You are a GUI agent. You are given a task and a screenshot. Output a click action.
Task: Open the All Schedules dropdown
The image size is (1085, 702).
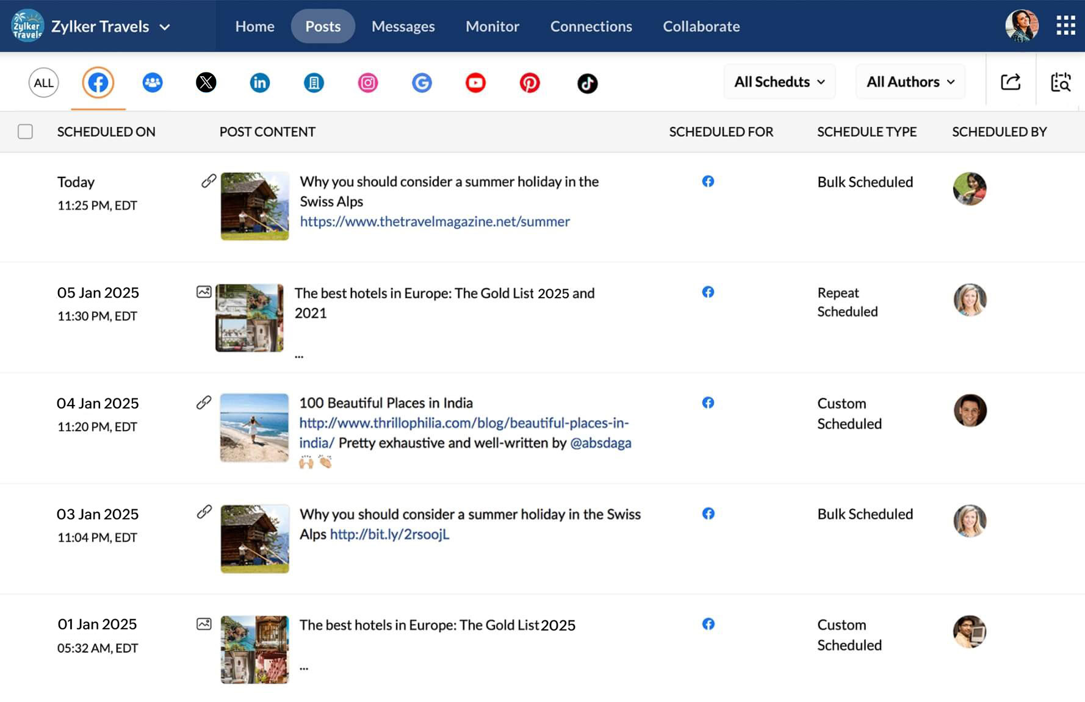click(x=779, y=81)
